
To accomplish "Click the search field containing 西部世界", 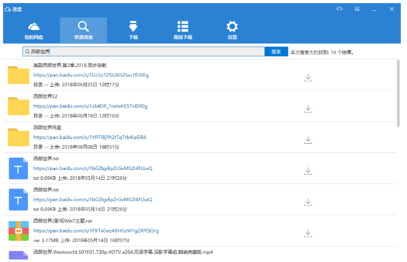I will pos(144,52).
